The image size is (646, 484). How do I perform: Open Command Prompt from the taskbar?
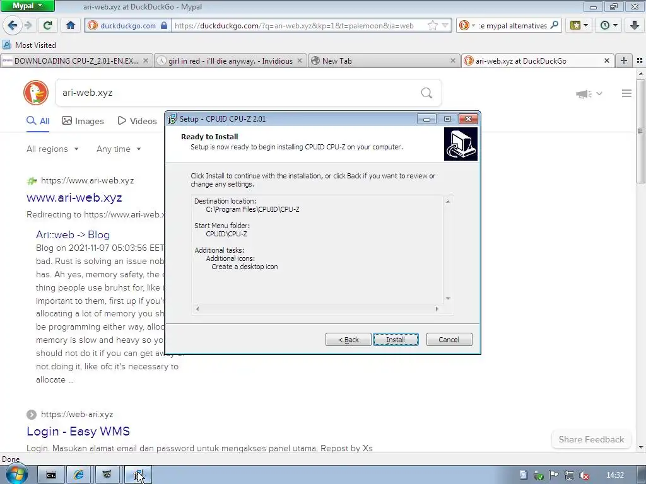click(x=51, y=475)
